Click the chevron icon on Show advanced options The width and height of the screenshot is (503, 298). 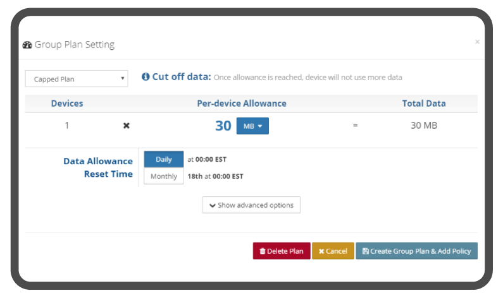click(x=212, y=205)
